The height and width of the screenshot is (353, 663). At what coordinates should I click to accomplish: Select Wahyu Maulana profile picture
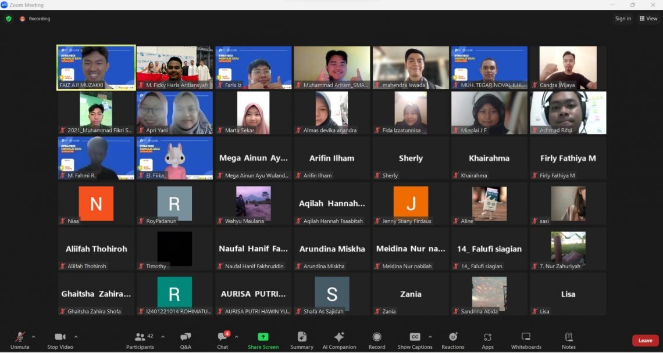point(253,204)
